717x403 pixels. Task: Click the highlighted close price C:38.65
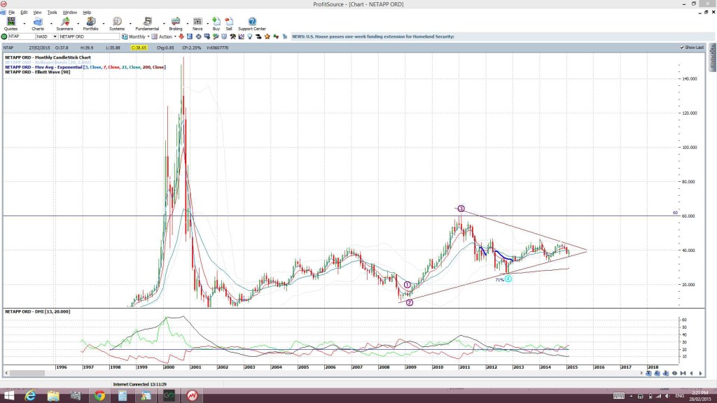139,48
